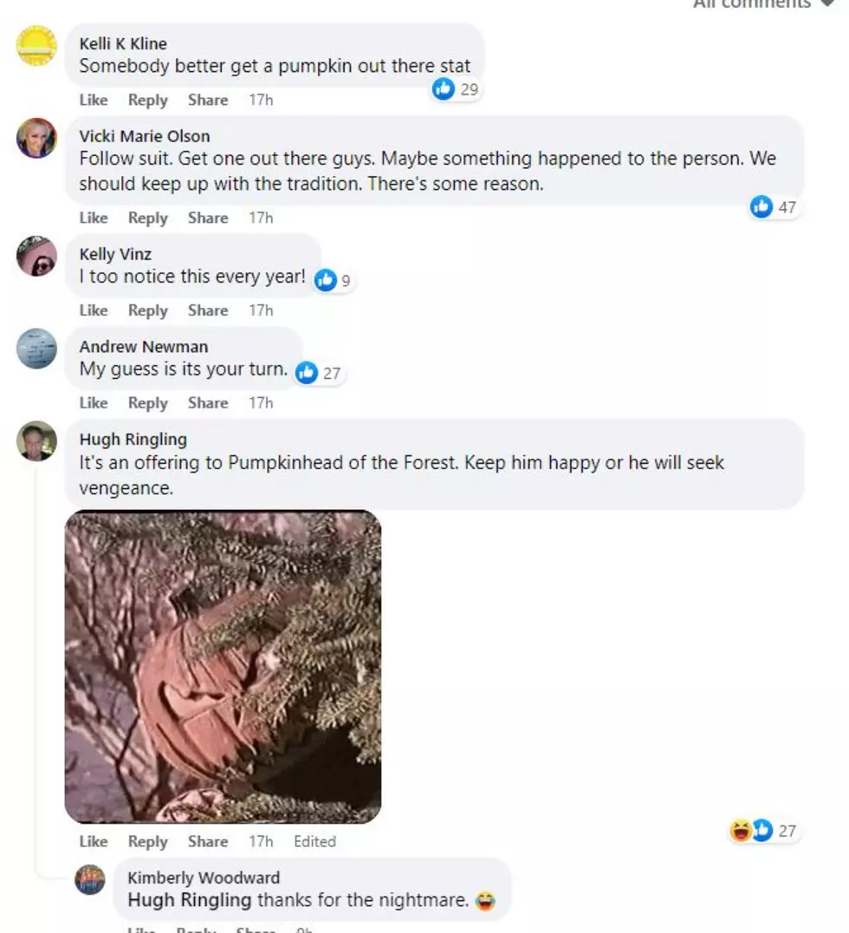View 47 like reactions on Vicki's comment
Image resolution: width=849 pixels, height=933 pixels.
(774, 207)
